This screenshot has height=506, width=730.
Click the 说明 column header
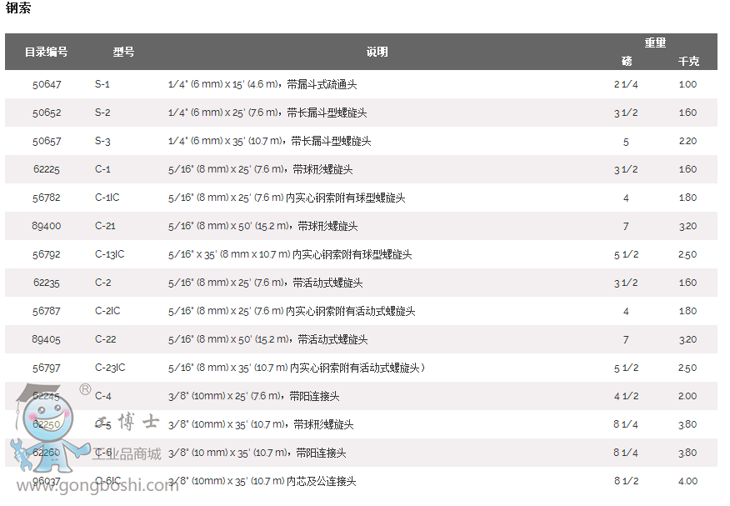[x=377, y=52]
